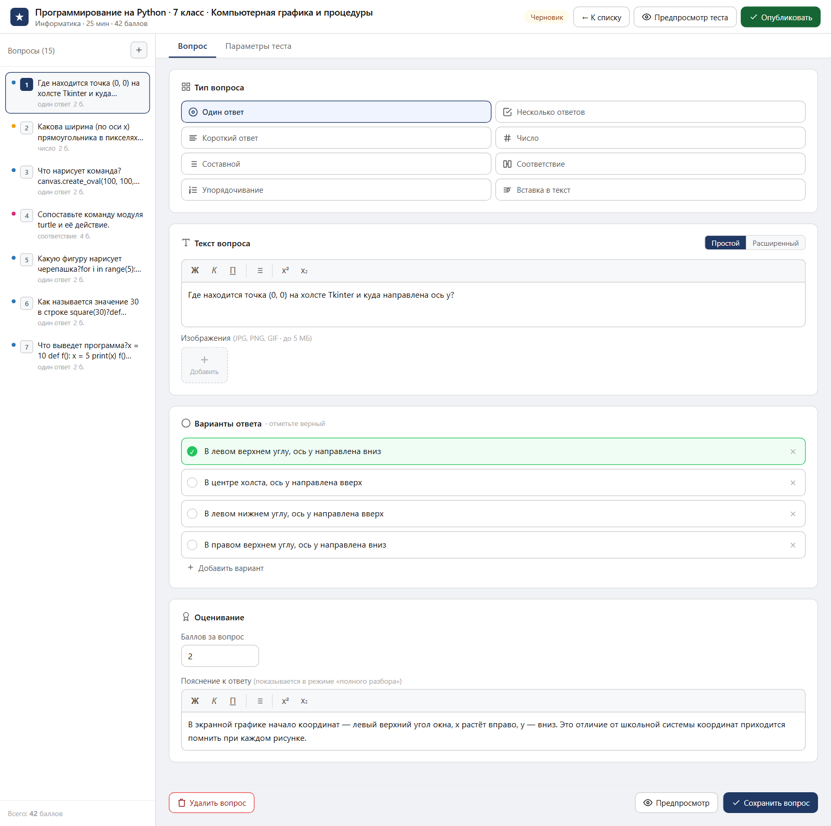Apply subscript in answer explanation toolbar

tap(304, 701)
